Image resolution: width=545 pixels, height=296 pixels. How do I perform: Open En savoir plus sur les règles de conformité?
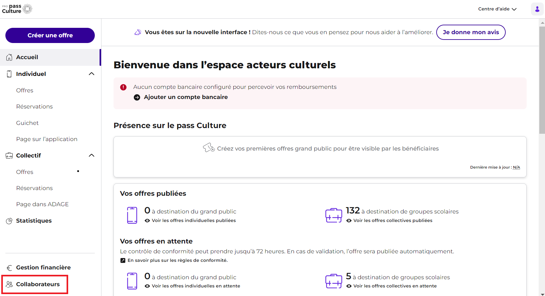click(178, 261)
